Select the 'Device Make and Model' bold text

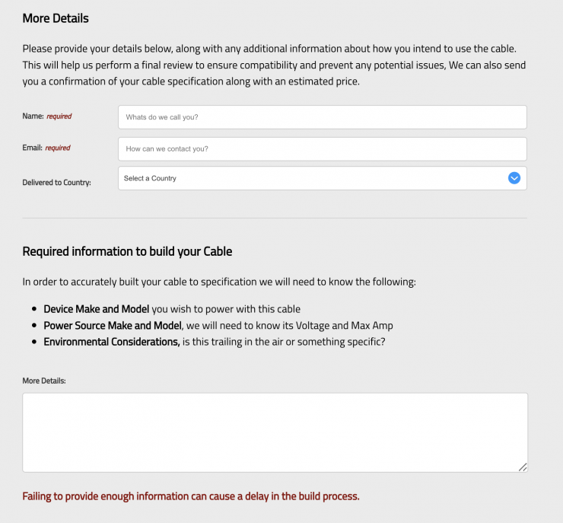tap(96, 309)
